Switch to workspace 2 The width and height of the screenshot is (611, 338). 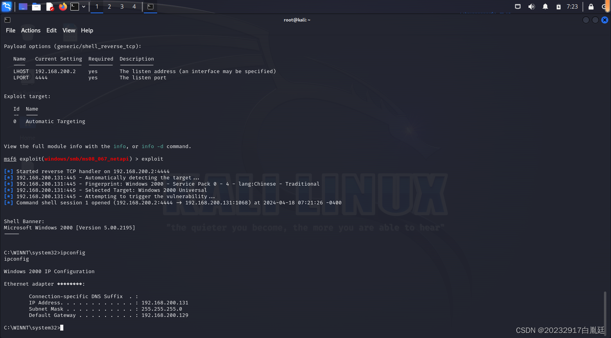pos(109,7)
